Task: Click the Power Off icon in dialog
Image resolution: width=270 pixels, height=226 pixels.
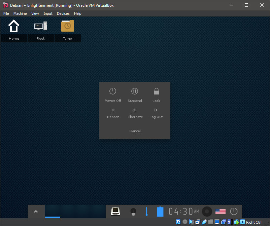Action: point(113,91)
